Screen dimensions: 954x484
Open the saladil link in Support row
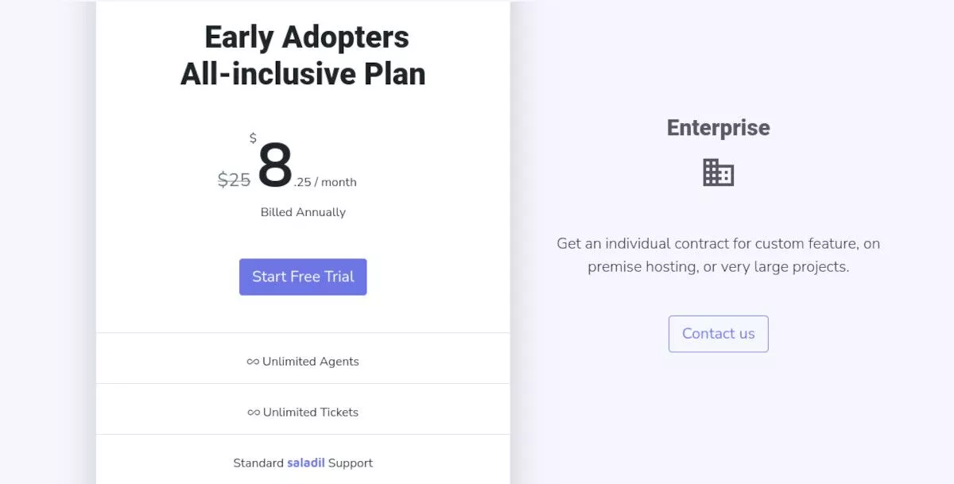coord(306,463)
